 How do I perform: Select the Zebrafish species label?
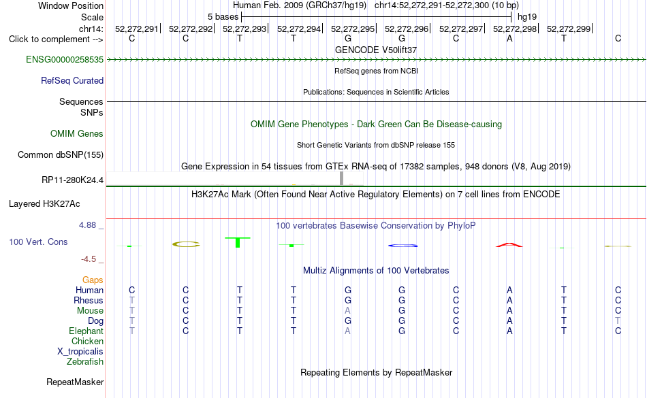click(85, 361)
